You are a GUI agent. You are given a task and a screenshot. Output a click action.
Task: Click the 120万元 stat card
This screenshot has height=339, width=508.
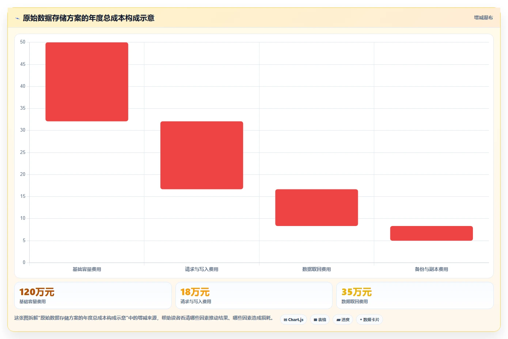click(93, 295)
